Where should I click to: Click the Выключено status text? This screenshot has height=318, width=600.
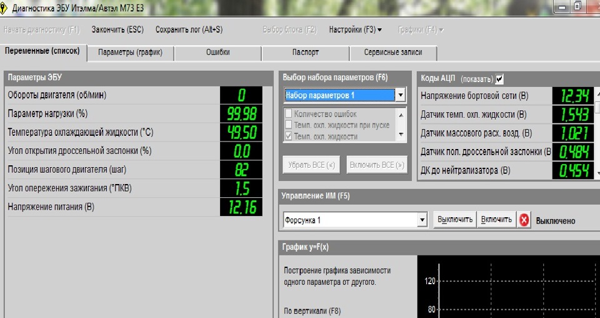tap(555, 221)
